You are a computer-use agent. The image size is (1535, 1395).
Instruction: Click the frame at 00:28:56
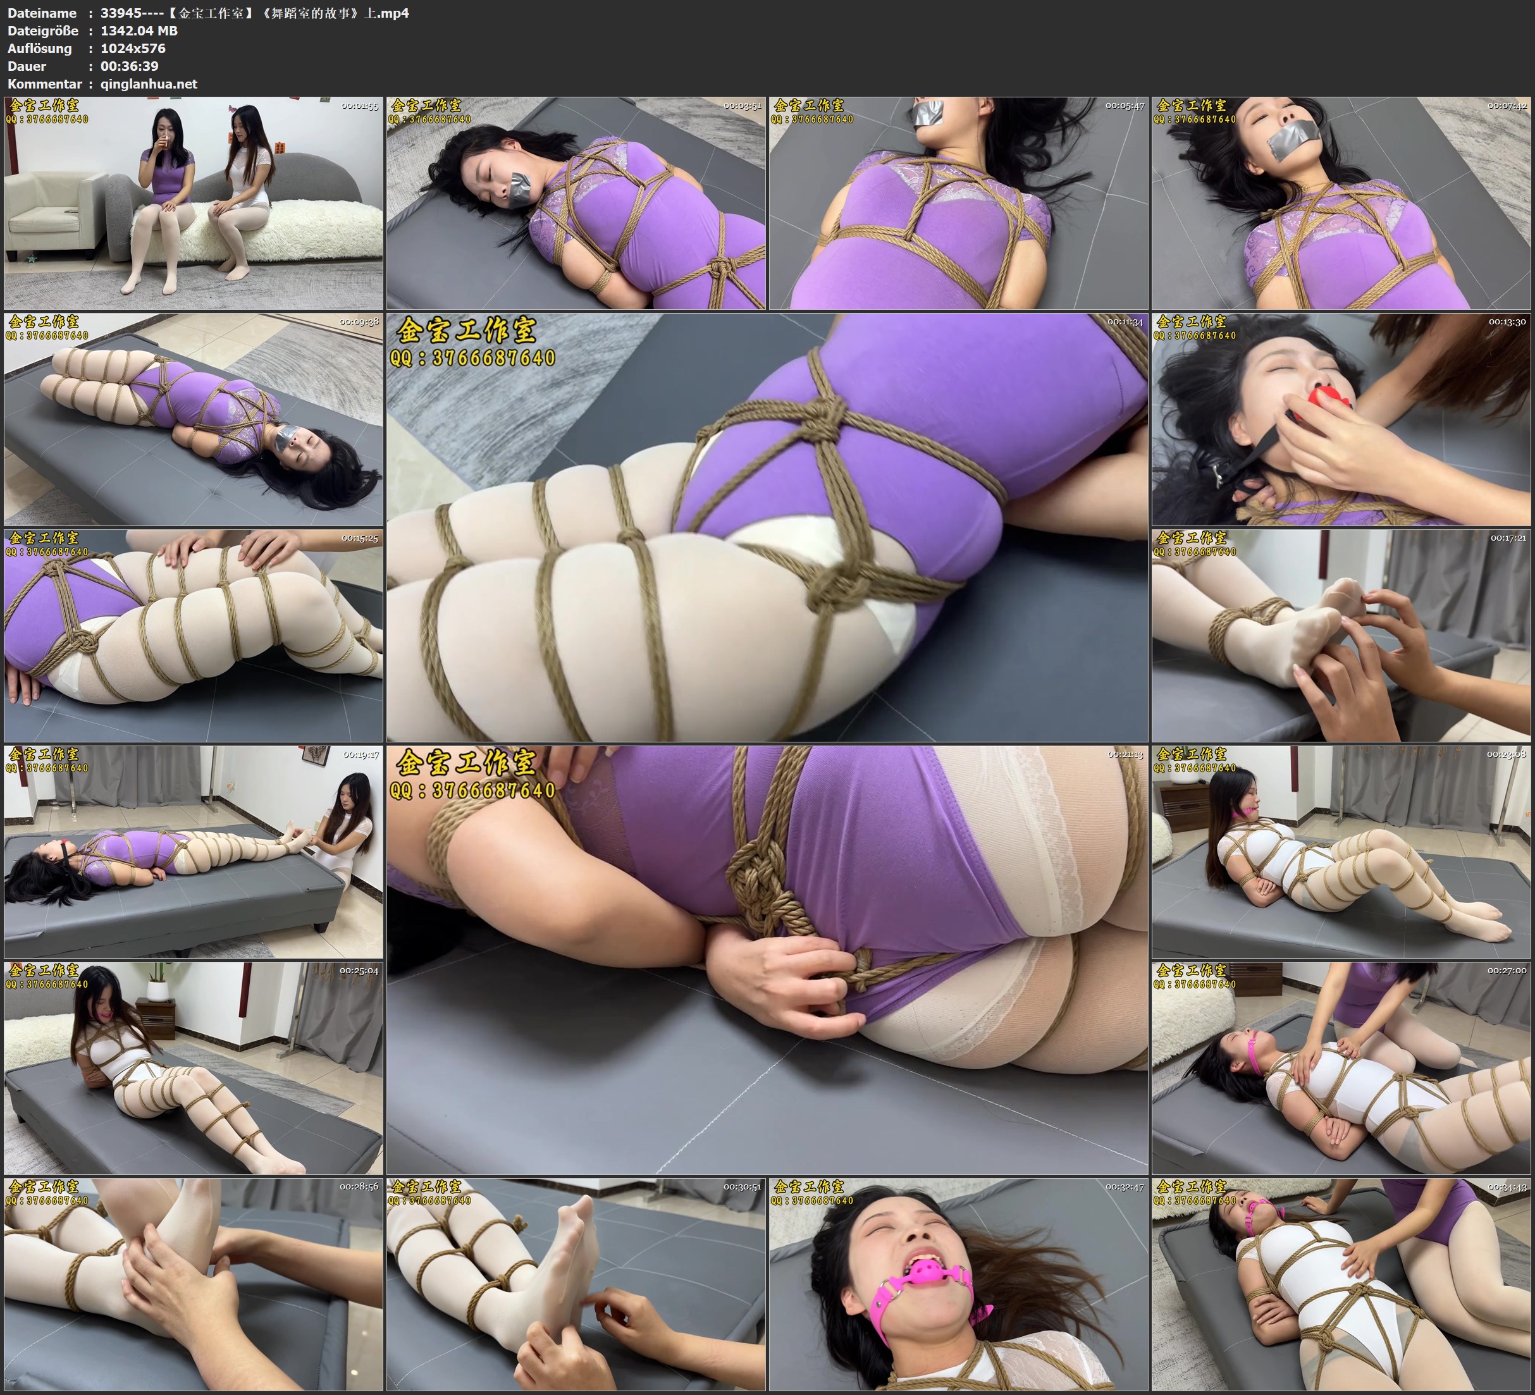pyautogui.click(x=194, y=1284)
